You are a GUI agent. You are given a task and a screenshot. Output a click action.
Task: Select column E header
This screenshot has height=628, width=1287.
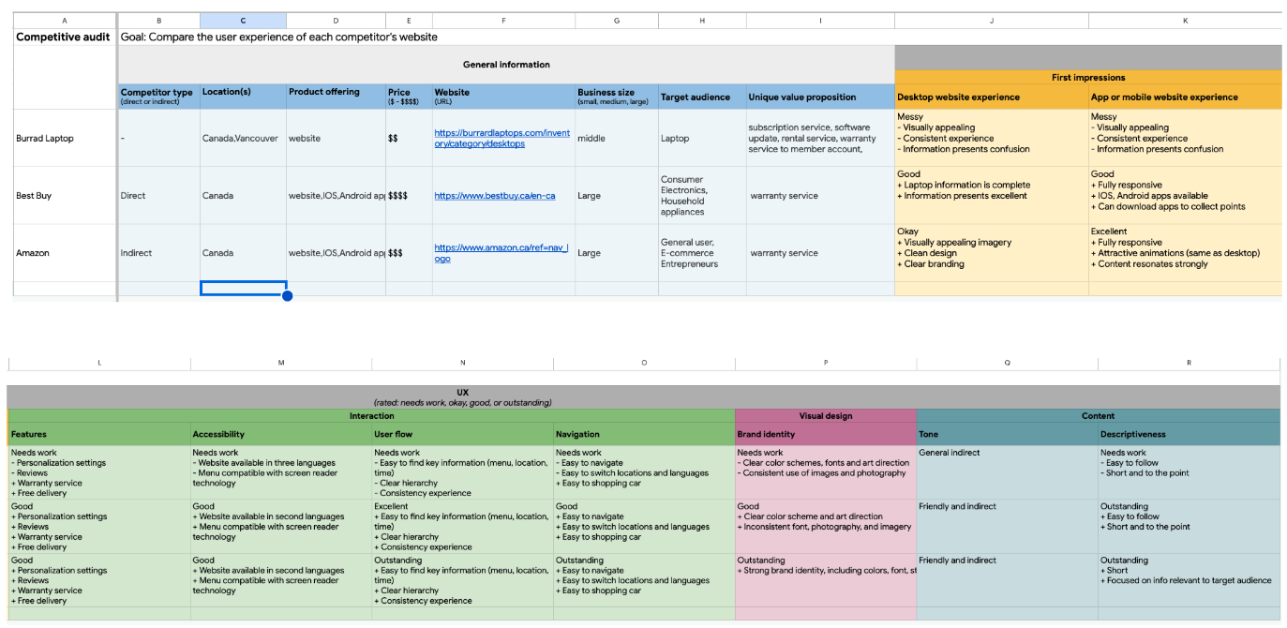point(409,20)
